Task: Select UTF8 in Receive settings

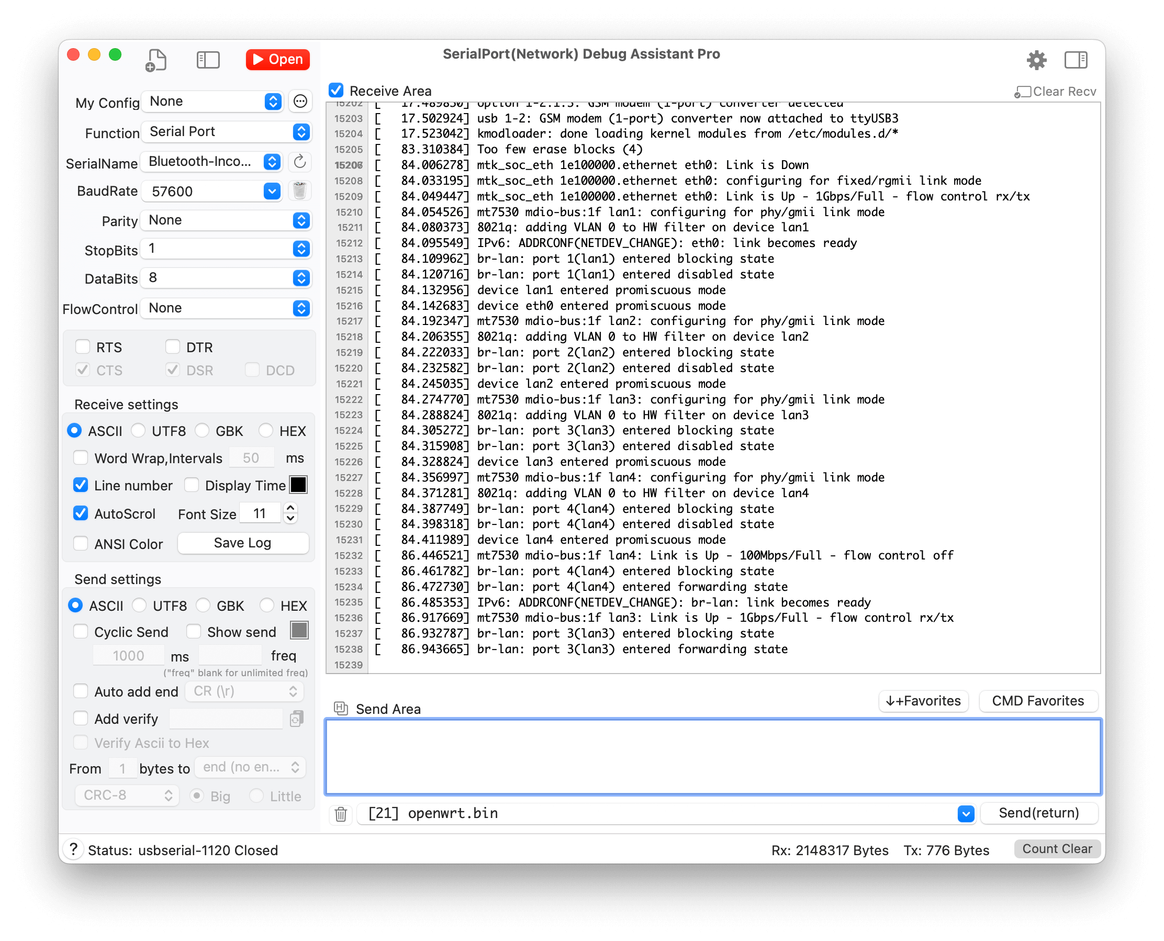Action: coord(139,431)
